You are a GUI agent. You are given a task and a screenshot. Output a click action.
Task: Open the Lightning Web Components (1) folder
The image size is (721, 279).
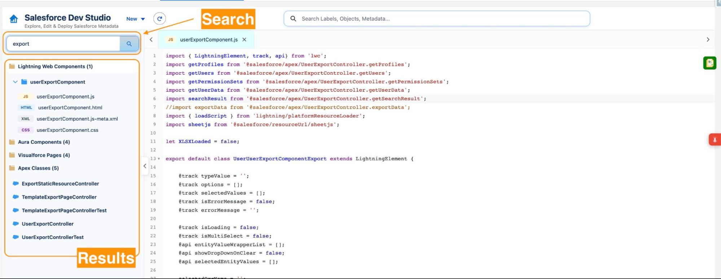point(55,66)
